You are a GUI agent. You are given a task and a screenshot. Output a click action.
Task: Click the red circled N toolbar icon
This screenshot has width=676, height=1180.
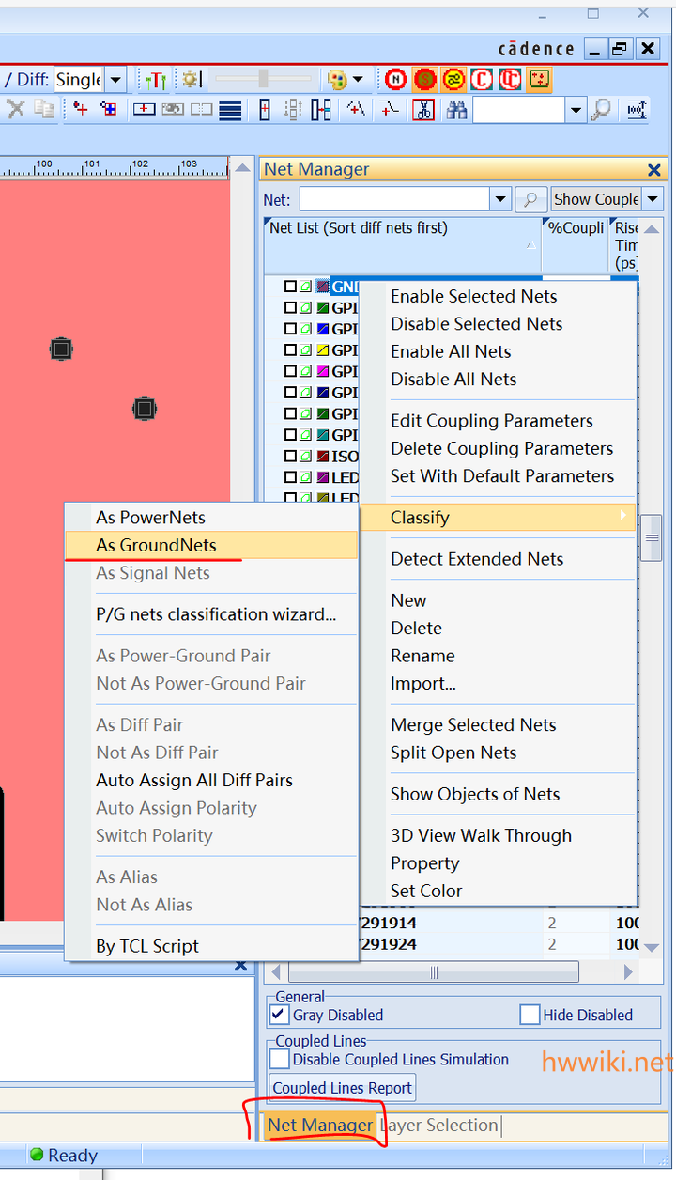pyautogui.click(x=396, y=80)
